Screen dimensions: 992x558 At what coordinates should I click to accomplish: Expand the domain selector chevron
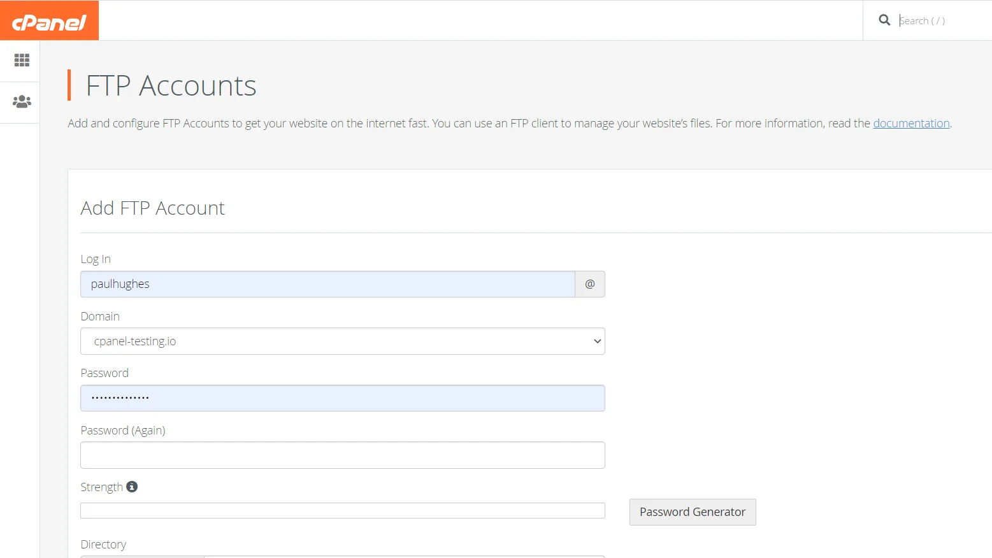point(596,341)
